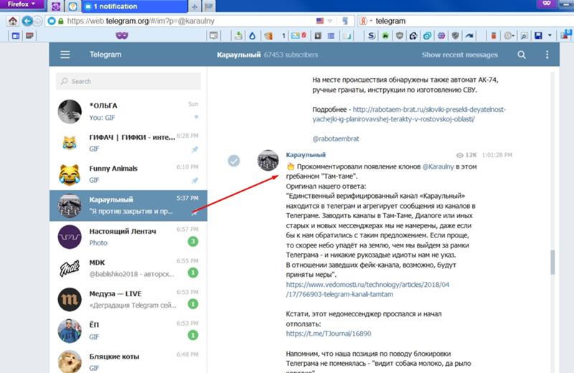Switch to the question-mark pinned tab
The width and height of the screenshot is (574, 373).
[x=73, y=6]
